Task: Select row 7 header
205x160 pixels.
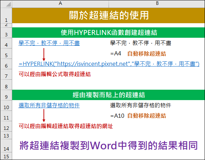Action: tap(6, 74)
